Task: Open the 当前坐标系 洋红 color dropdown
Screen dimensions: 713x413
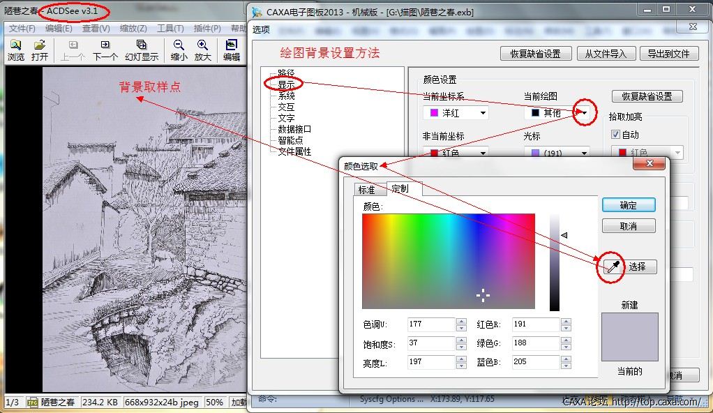Action: click(483, 113)
